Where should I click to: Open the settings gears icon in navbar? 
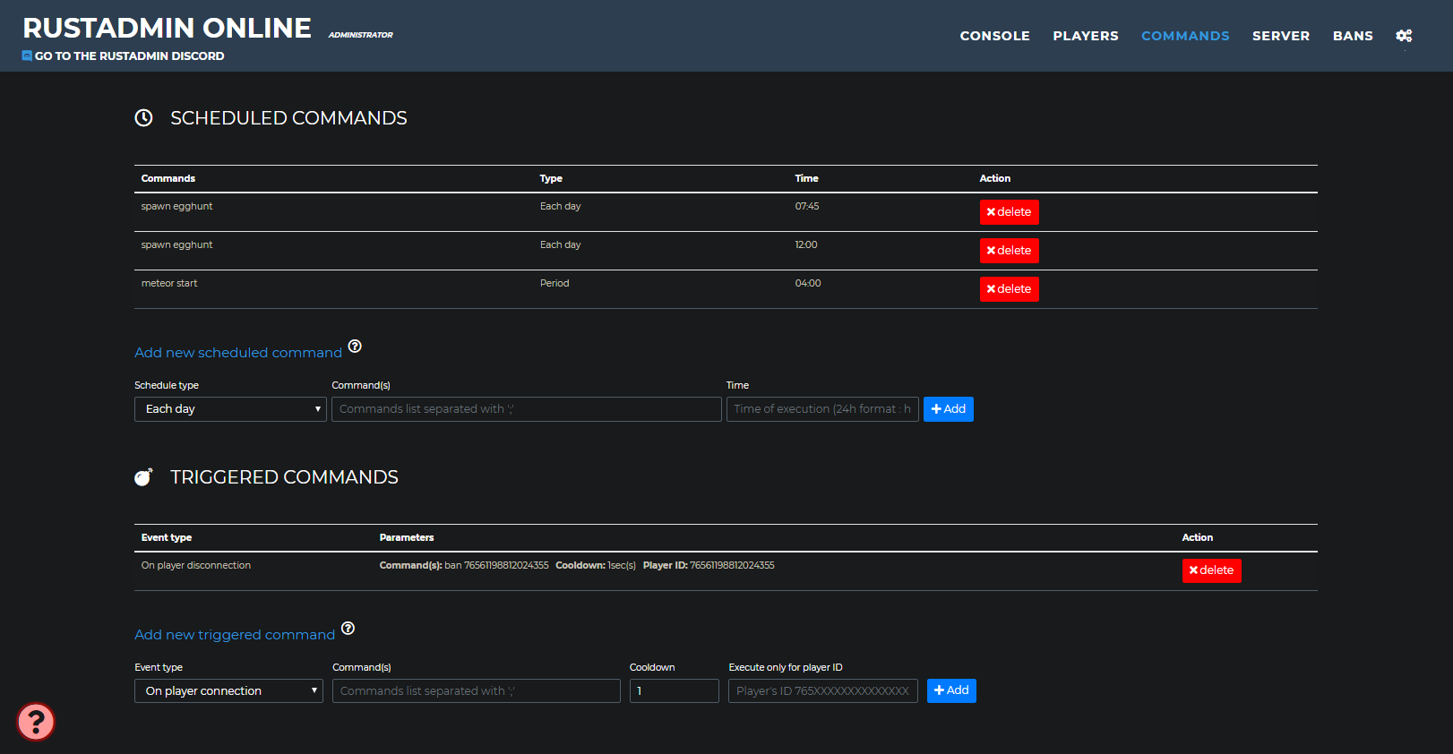[x=1404, y=36]
